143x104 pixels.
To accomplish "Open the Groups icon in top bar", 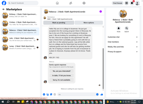I will point(84,3).
